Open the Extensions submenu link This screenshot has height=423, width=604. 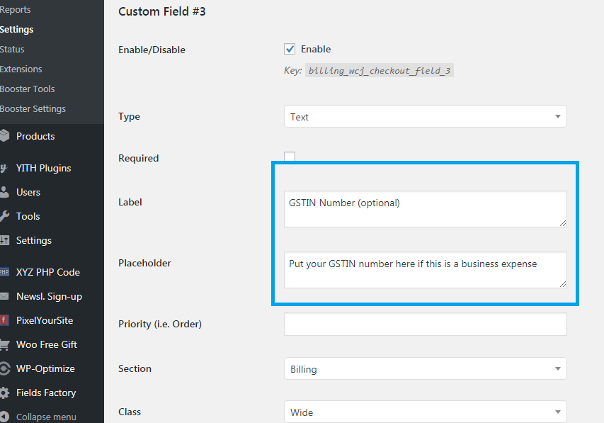[21, 69]
